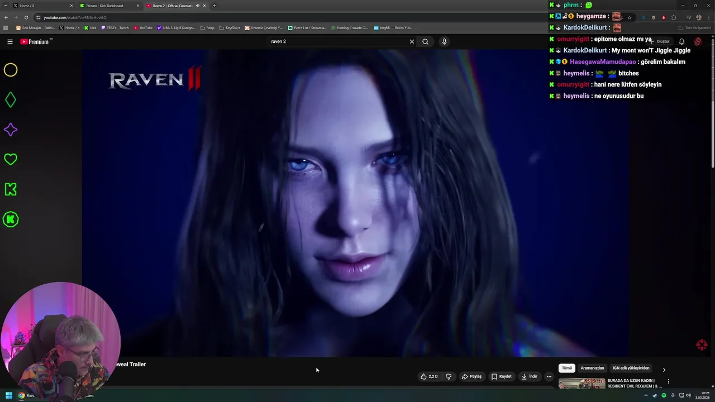Screen dimensions: 715x402
Task: Save video with Kaydet button
Action: [x=501, y=376]
